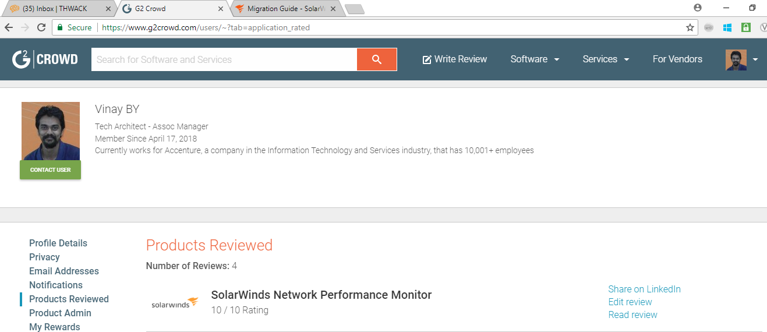Viewport: 767px width, 332px height.
Task: Click Number of Reviews: 4 text
Action: [x=192, y=266]
